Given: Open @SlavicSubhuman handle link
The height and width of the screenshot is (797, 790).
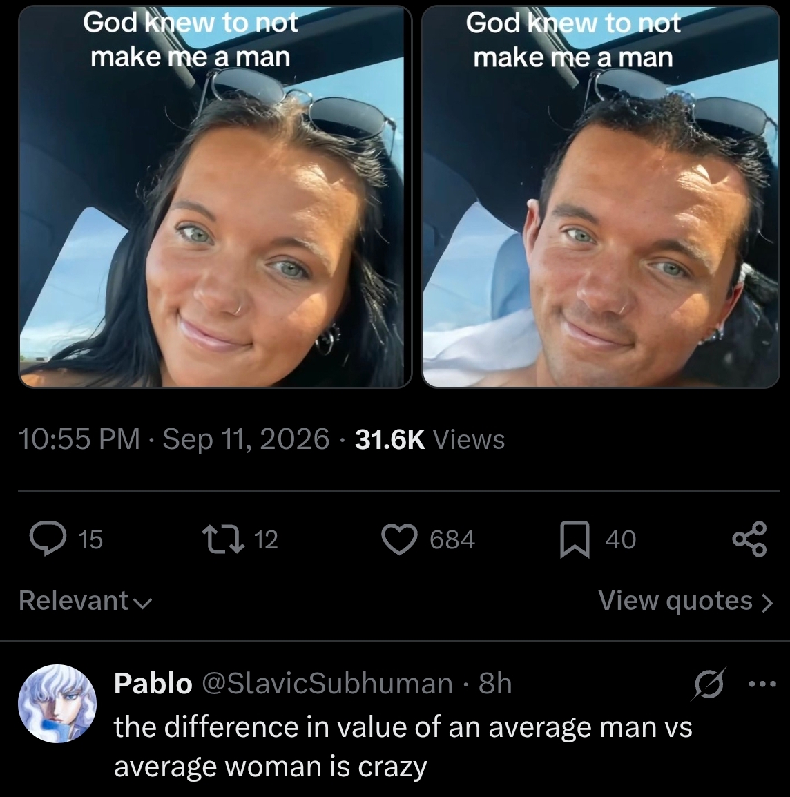Looking at the screenshot, I should [x=327, y=683].
